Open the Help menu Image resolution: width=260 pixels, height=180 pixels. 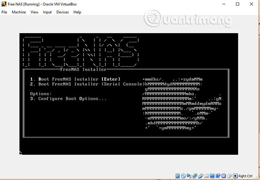click(77, 12)
